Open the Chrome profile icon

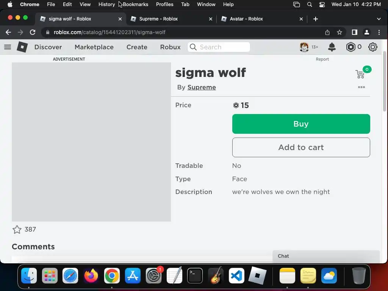pos(367,32)
